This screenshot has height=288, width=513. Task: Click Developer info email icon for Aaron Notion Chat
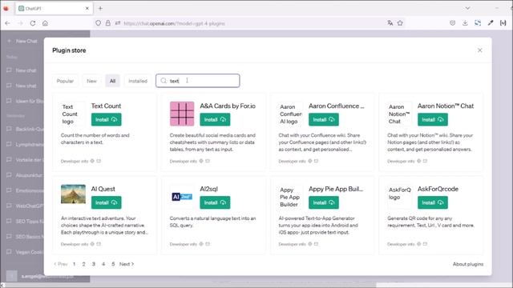(x=425, y=161)
